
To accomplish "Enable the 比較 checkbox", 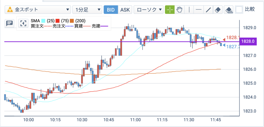I will 239,10.
